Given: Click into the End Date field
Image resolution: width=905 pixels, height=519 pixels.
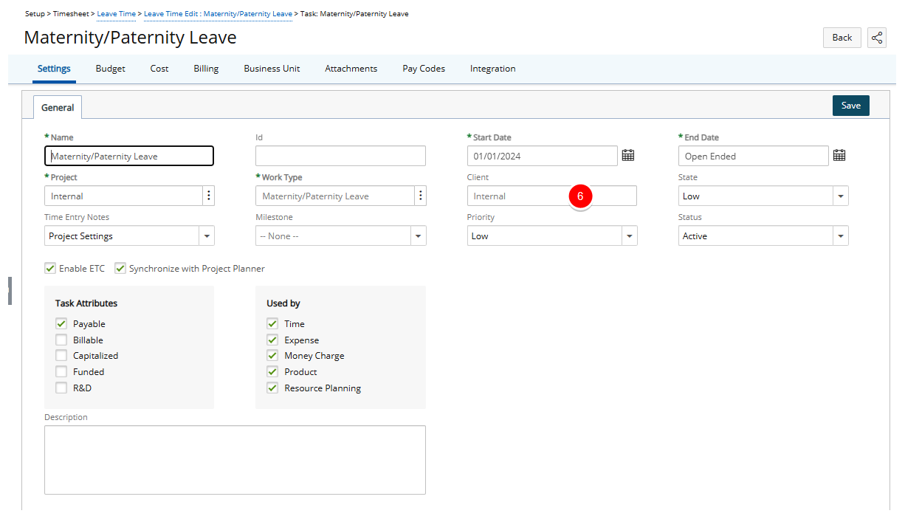Looking at the screenshot, I should 754,156.
